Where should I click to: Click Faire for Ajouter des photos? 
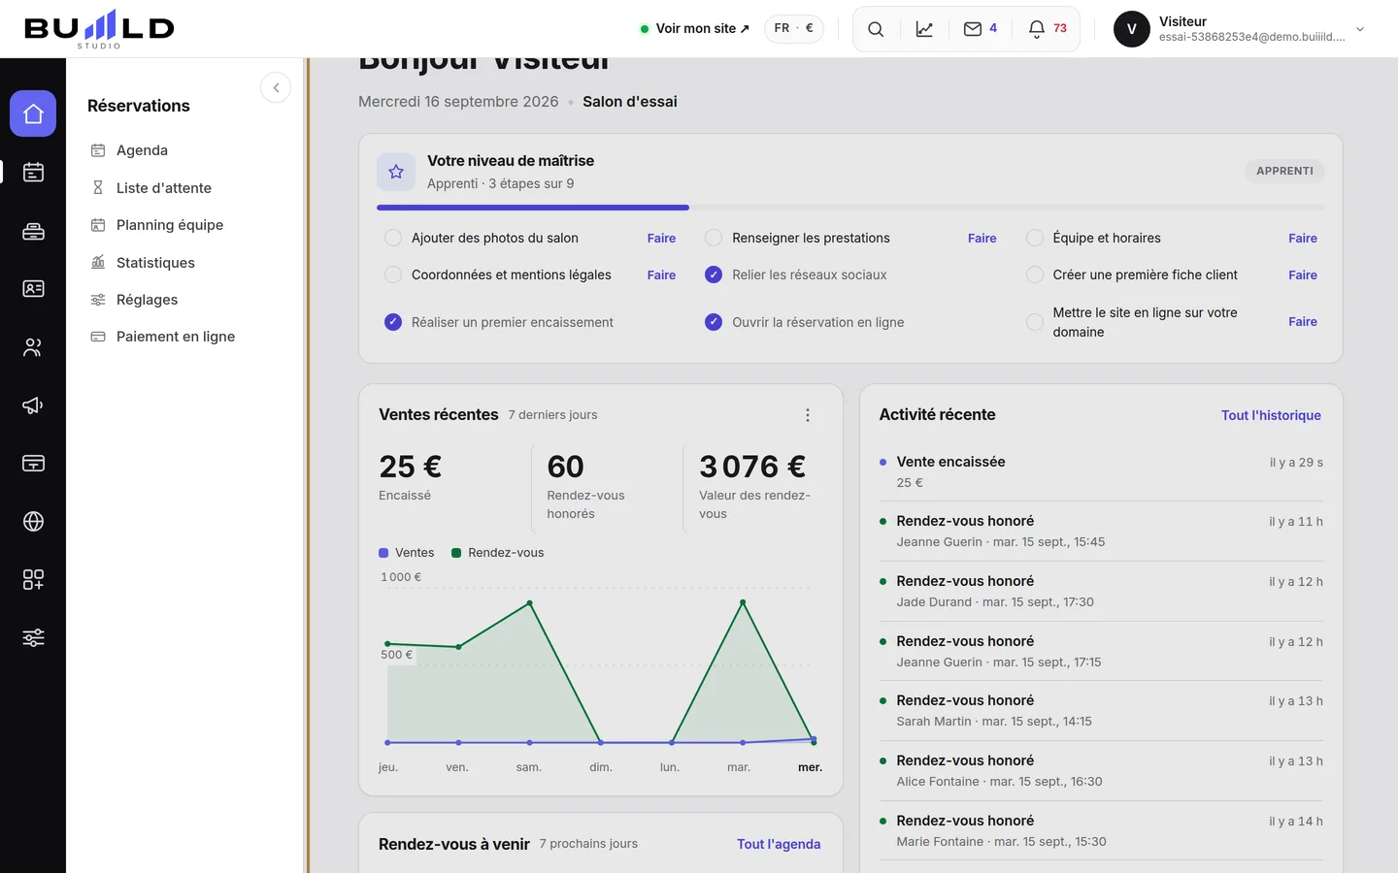[661, 238]
